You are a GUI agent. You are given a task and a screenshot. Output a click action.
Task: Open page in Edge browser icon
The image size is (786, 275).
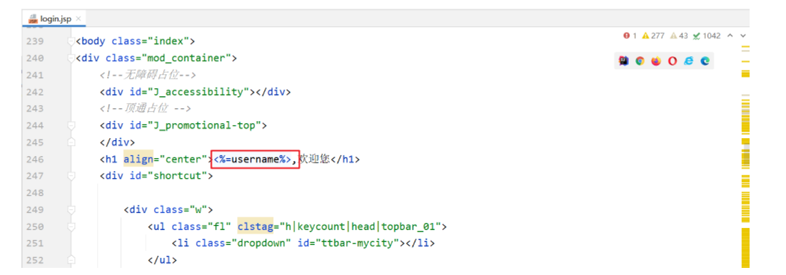click(705, 61)
